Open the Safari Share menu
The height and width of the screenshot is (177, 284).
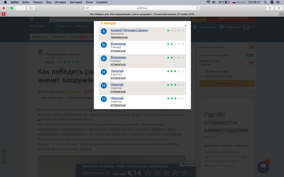[x=270, y=8]
